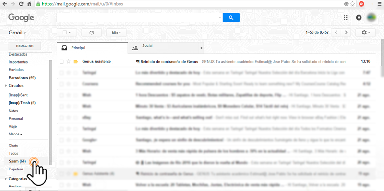
Task: Reload the page with the browser refresh icon
Action: tap(21, 4)
